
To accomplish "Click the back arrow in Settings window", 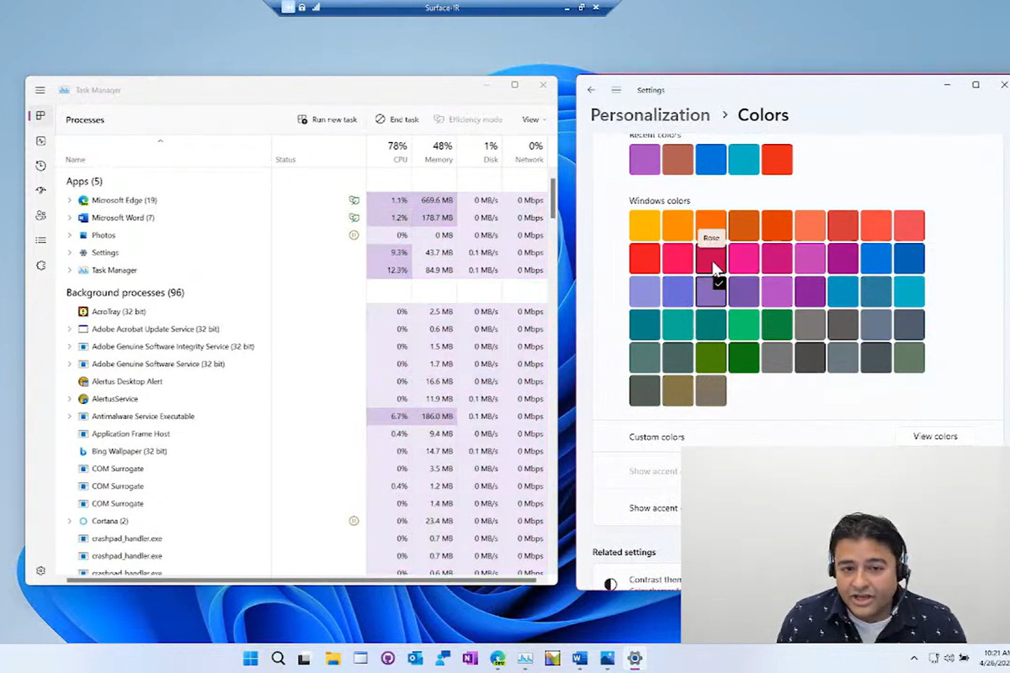I will (591, 90).
